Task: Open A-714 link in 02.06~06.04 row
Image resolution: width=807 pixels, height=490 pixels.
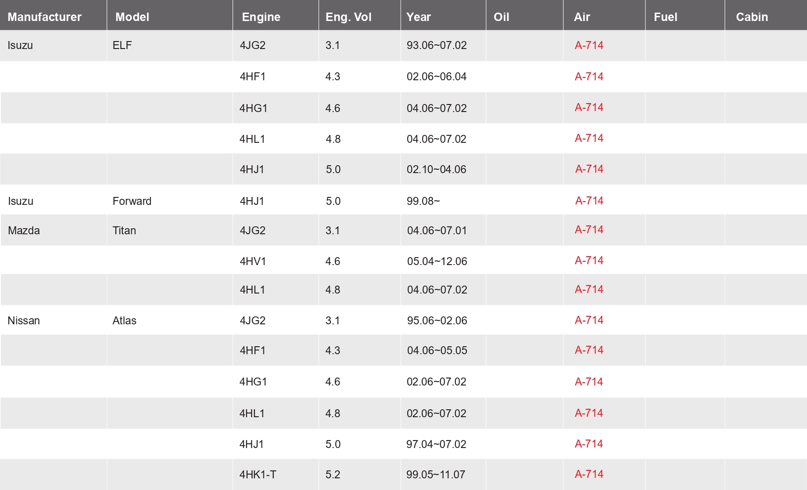Action: click(x=589, y=77)
